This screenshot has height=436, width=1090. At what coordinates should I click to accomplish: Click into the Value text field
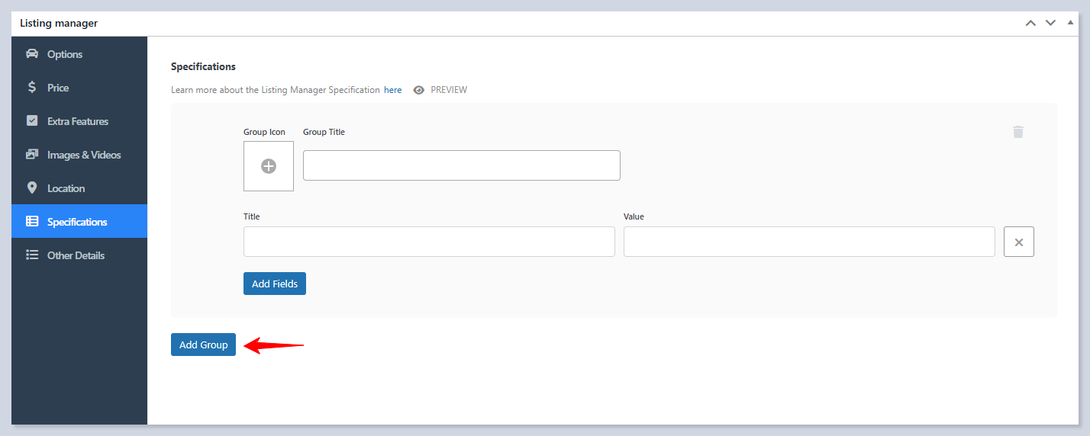[x=808, y=242]
